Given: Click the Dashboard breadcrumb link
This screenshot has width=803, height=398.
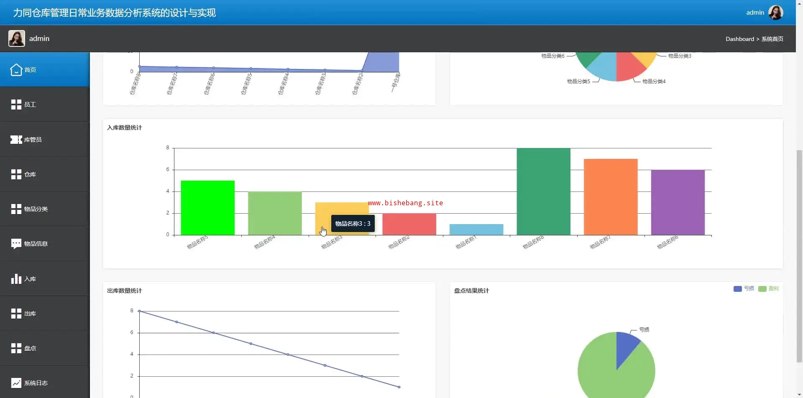Looking at the screenshot, I should coord(739,39).
